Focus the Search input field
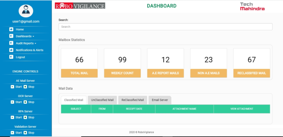 tap(165, 27)
